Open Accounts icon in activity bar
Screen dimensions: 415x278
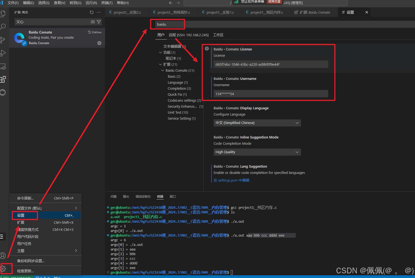[3, 256]
